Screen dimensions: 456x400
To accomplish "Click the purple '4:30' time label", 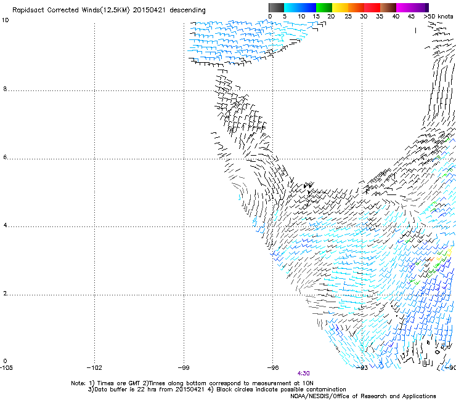I will pyautogui.click(x=303, y=374).
